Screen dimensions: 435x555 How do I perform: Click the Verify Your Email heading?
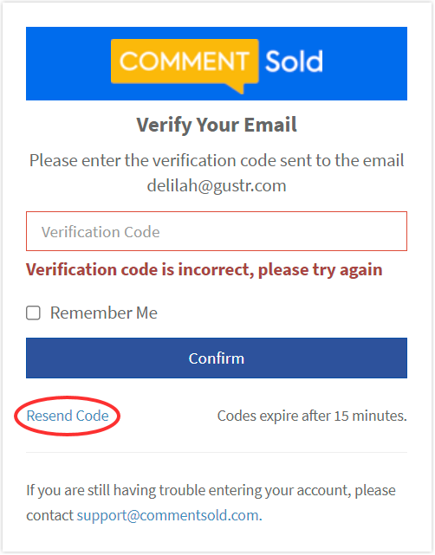point(217,125)
